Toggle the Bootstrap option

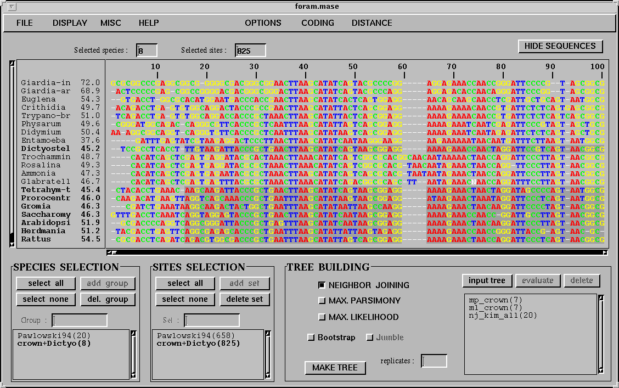coord(311,338)
